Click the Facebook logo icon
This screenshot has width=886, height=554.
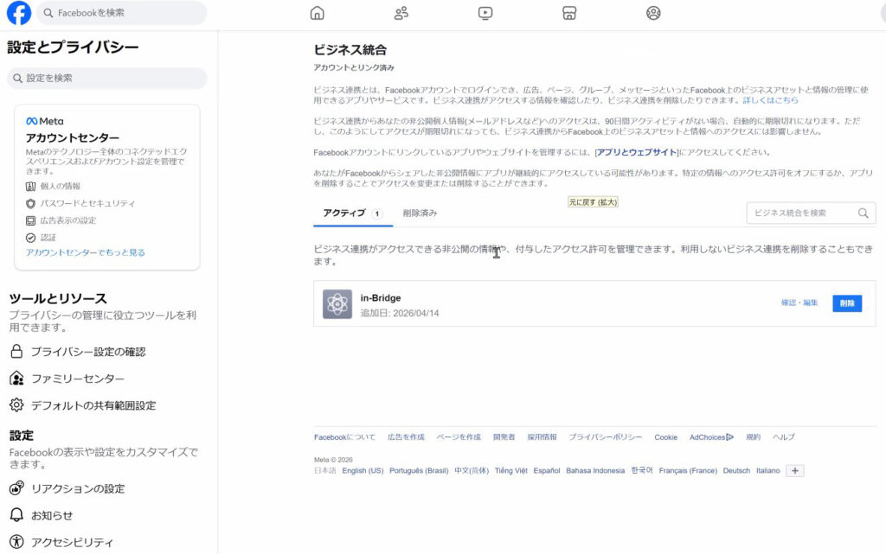19,13
